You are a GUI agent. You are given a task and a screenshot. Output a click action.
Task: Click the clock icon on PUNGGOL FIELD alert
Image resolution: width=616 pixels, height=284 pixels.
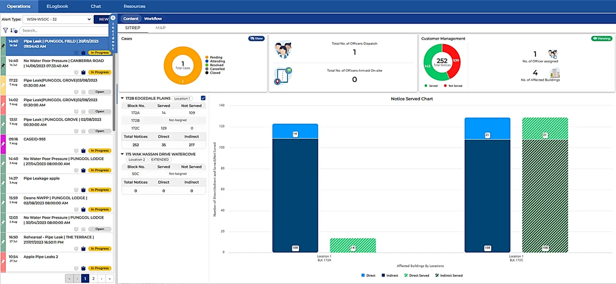[76, 53]
